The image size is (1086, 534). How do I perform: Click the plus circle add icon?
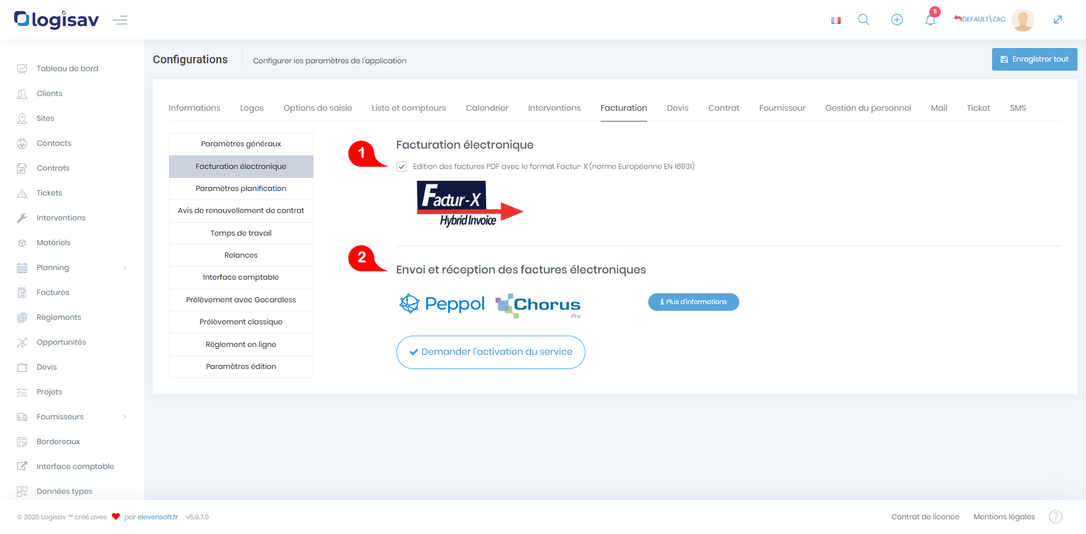pos(897,20)
